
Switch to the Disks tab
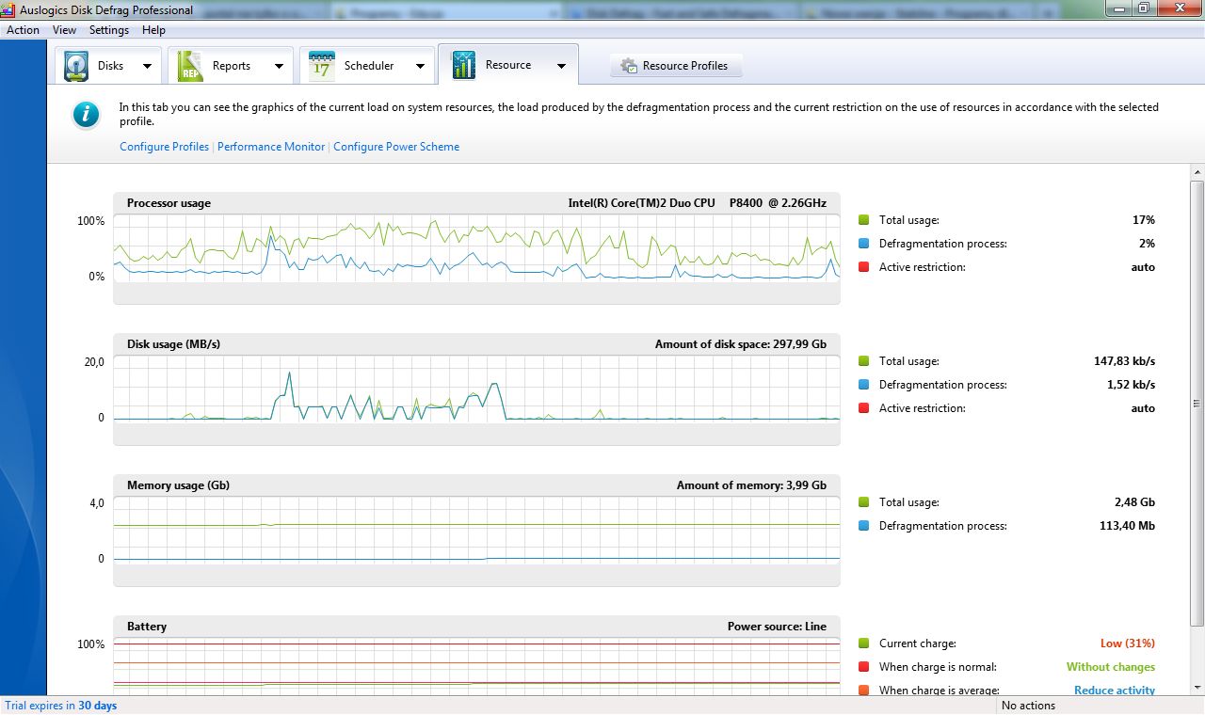click(x=107, y=66)
